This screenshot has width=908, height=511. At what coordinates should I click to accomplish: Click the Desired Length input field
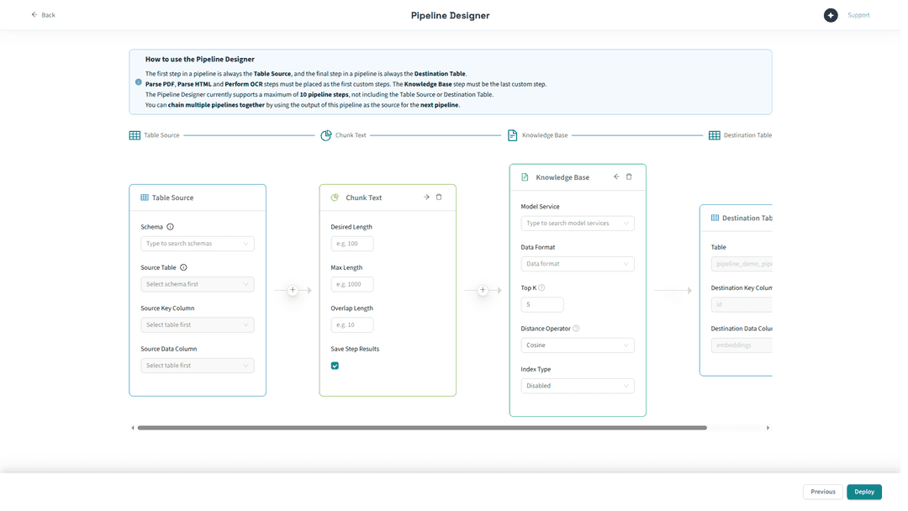(351, 244)
